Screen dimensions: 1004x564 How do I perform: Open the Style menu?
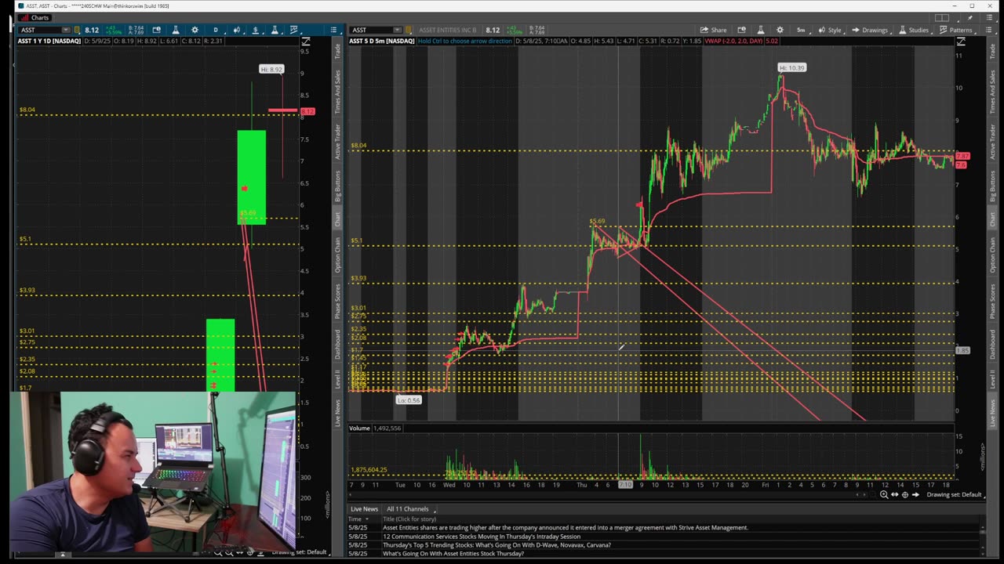click(x=830, y=30)
